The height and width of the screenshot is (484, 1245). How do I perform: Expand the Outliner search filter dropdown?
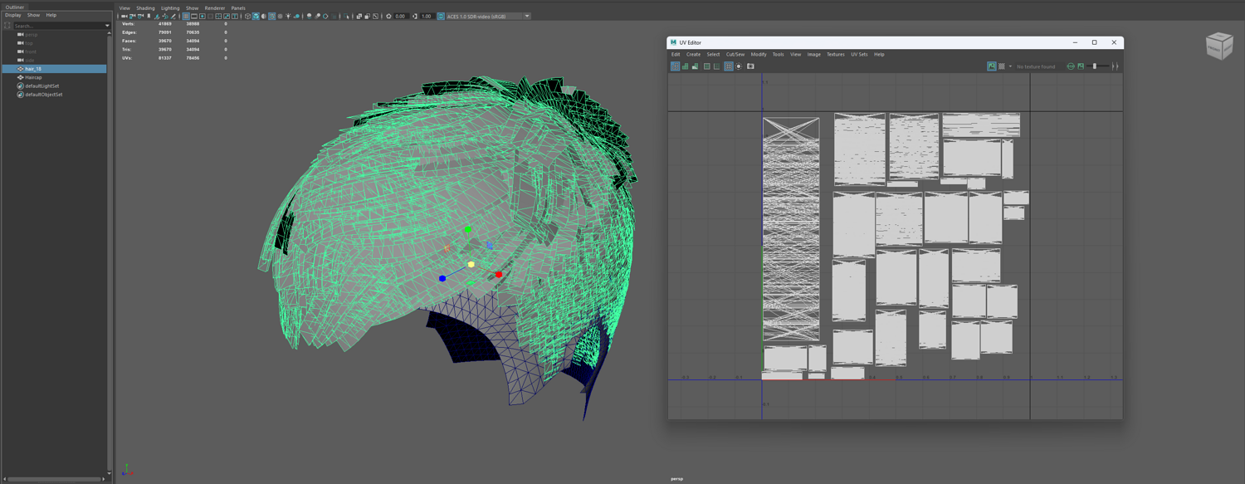pyautogui.click(x=107, y=26)
